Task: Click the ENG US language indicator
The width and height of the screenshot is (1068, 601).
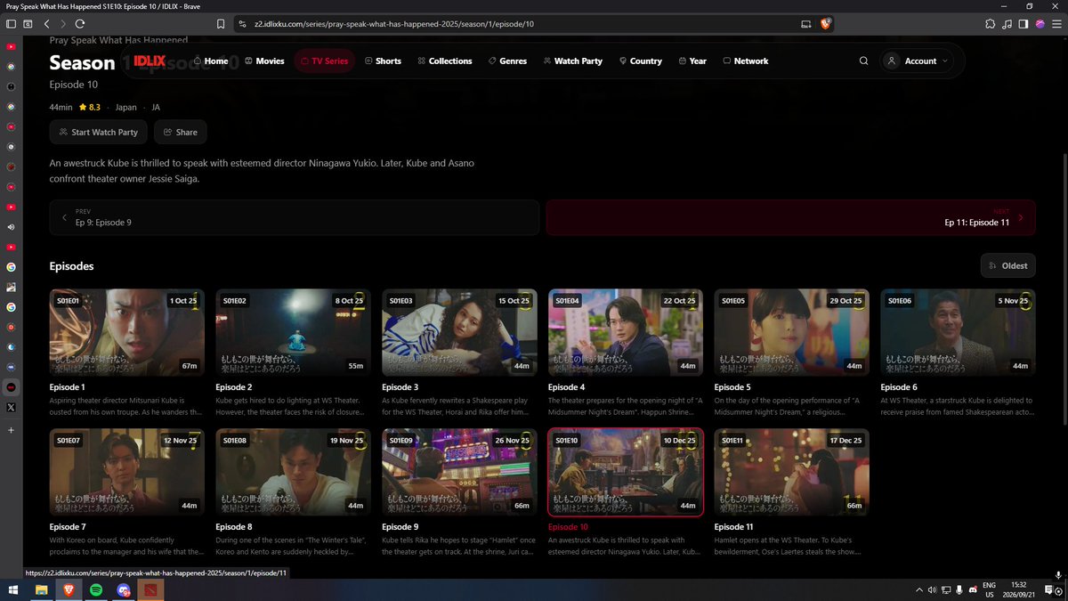Action: [988, 589]
